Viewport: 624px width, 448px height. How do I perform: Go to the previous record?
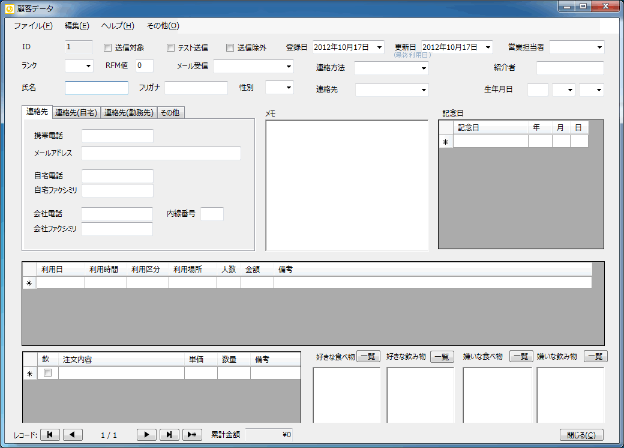tap(73, 435)
